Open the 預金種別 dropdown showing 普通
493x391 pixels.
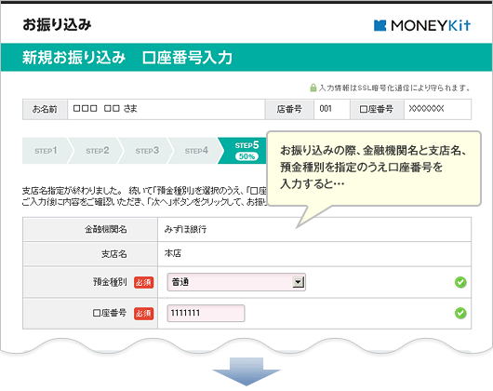pos(236,282)
